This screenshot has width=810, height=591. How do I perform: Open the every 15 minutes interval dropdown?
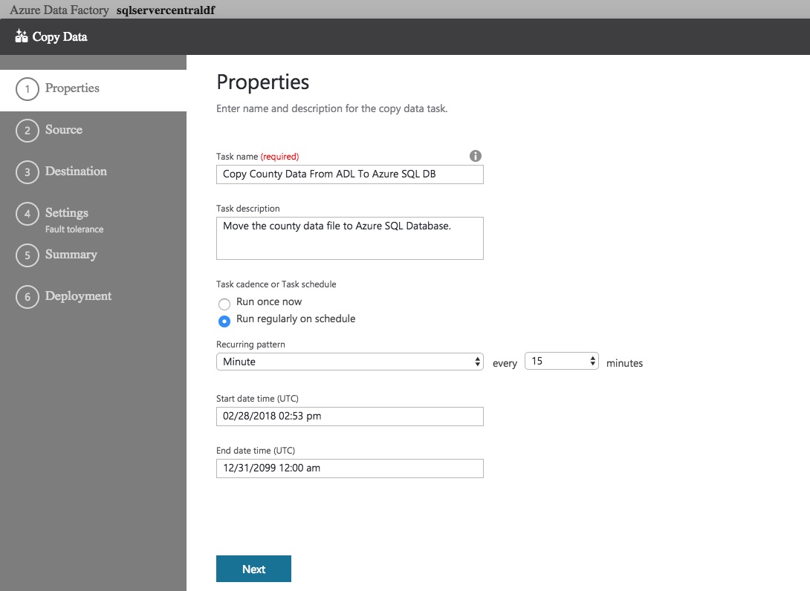point(562,362)
